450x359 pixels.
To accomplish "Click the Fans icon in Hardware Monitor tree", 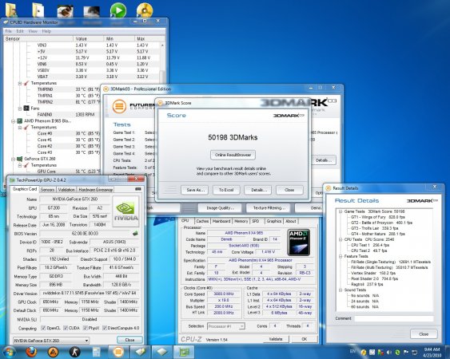I will pos(26,108).
